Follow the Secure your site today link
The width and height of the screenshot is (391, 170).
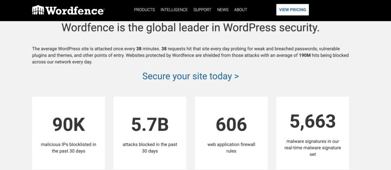(x=191, y=76)
